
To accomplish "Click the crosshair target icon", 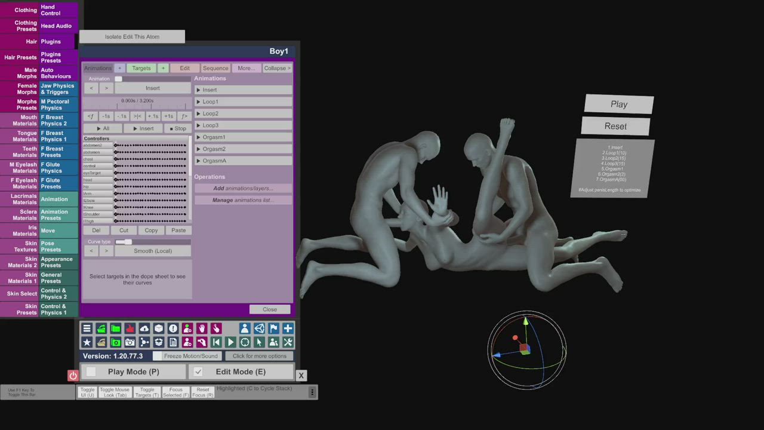I will 245,342.
